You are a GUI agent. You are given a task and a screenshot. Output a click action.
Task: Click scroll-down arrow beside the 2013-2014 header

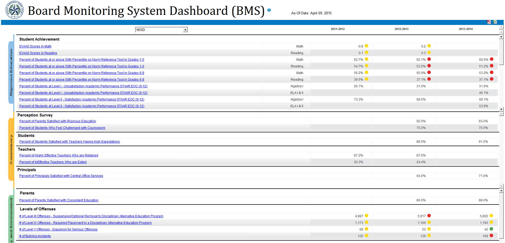501,32
